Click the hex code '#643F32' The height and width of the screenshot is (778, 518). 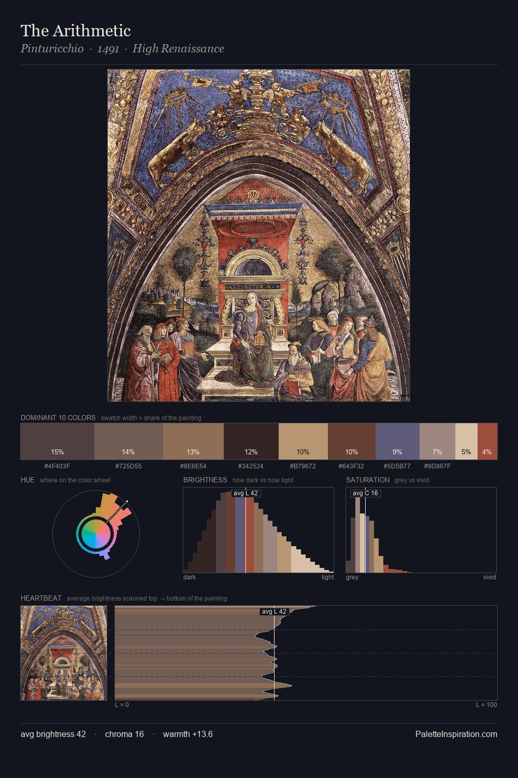tap(352, 466)
